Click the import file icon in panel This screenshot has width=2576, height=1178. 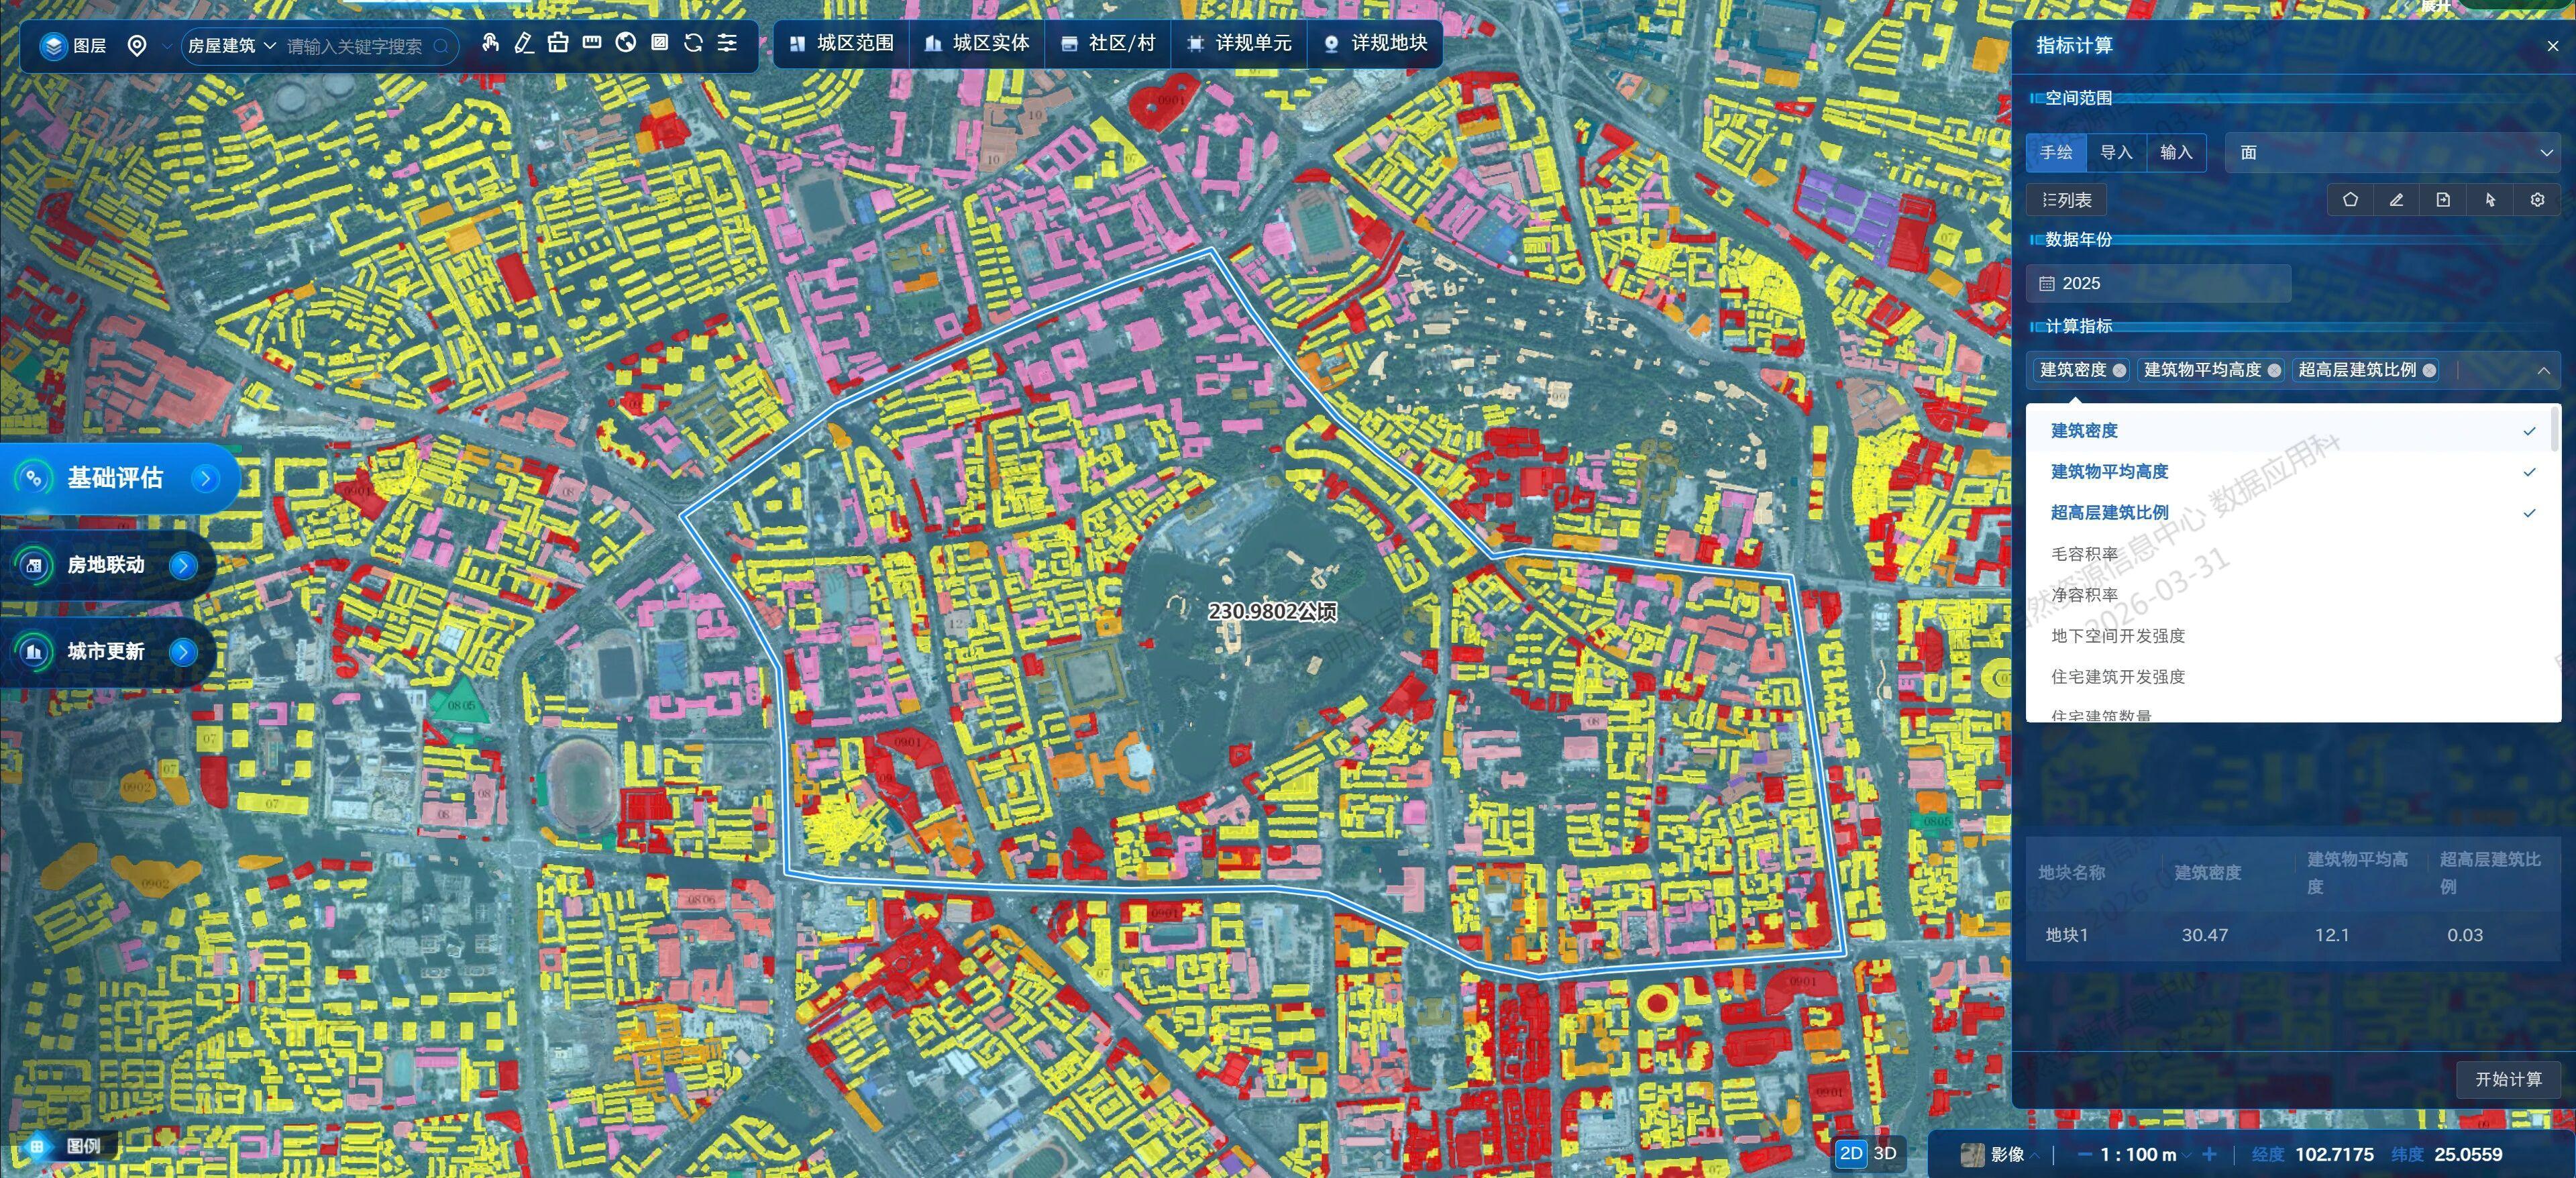tap(2443, 200)
